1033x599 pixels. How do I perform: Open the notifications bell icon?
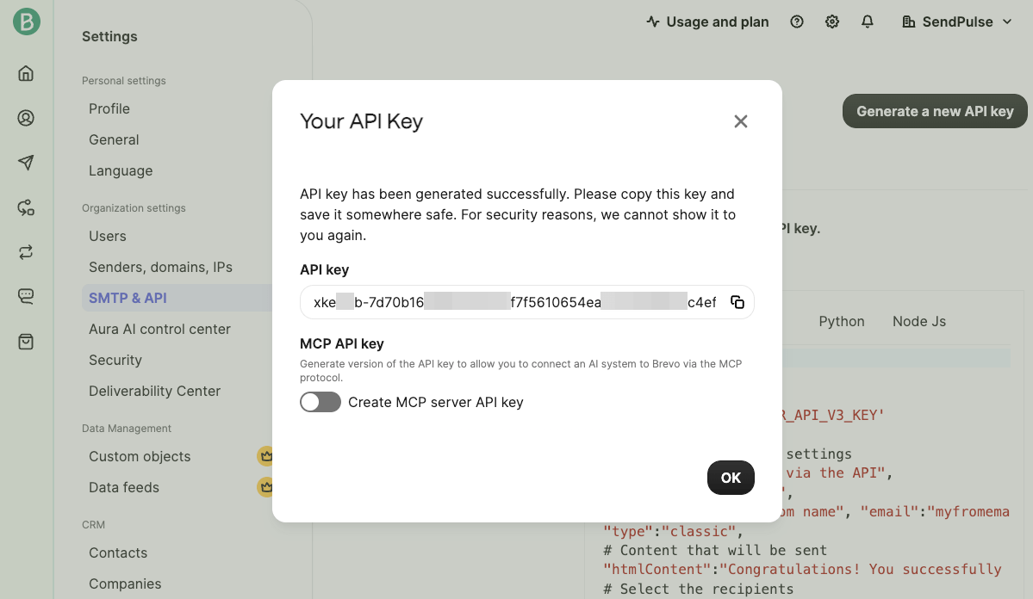868,22
